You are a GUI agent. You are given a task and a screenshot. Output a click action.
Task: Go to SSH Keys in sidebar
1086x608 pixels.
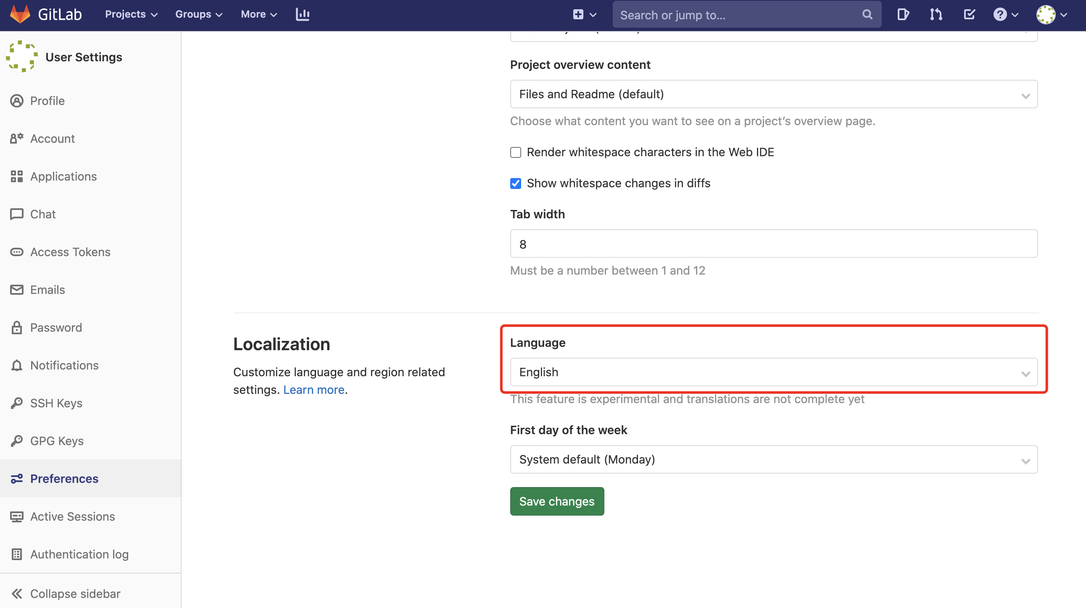pyautogui.click(x=56, y=403)
